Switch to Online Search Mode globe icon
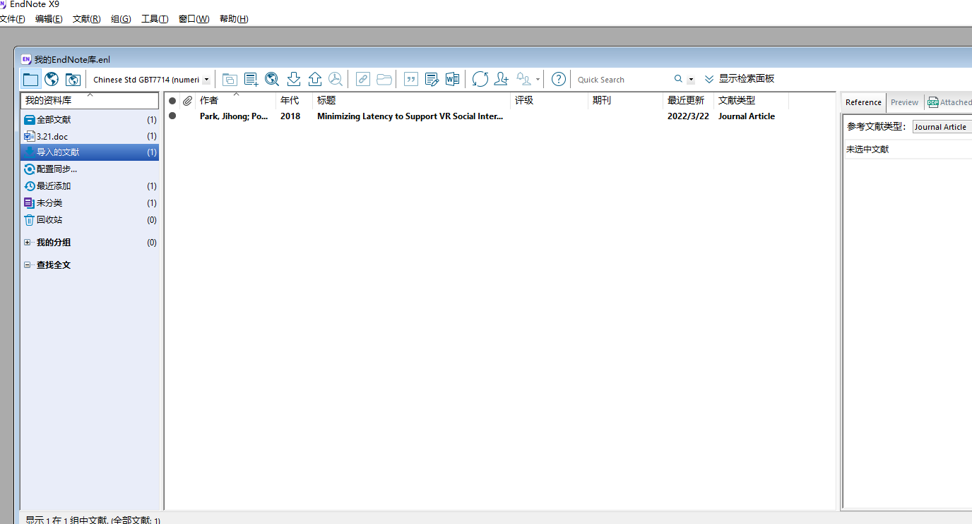The image size is (972, 524). point(52,79)
